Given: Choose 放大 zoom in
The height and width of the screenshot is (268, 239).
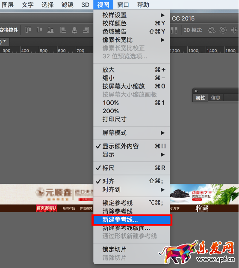Looking at the screenshot, I should [131, 70].
